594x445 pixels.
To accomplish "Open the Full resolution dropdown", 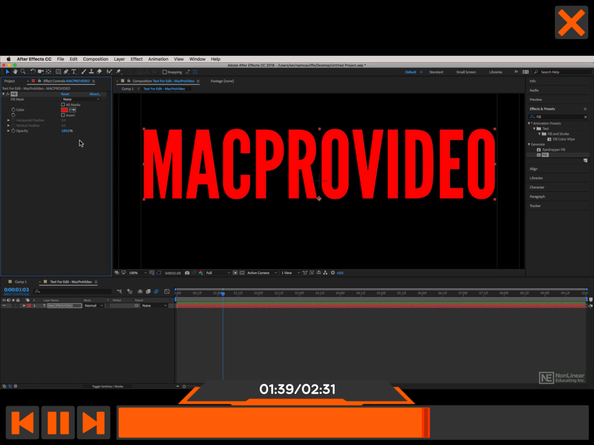I will [217, 273].
